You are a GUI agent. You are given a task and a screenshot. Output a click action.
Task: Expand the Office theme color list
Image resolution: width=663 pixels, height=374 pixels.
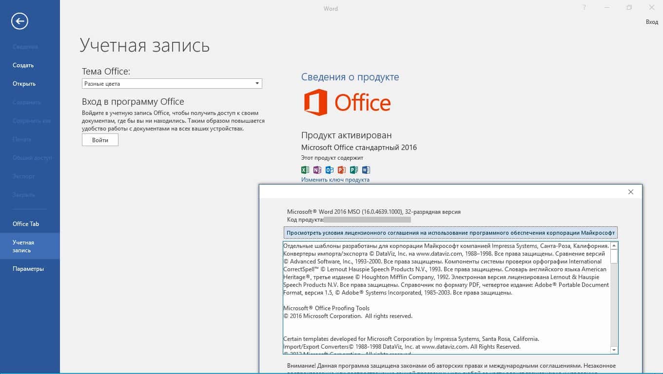[257, 83]
